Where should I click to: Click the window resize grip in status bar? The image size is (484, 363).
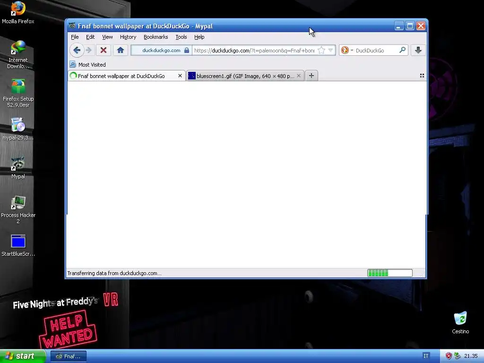(422, 274)
